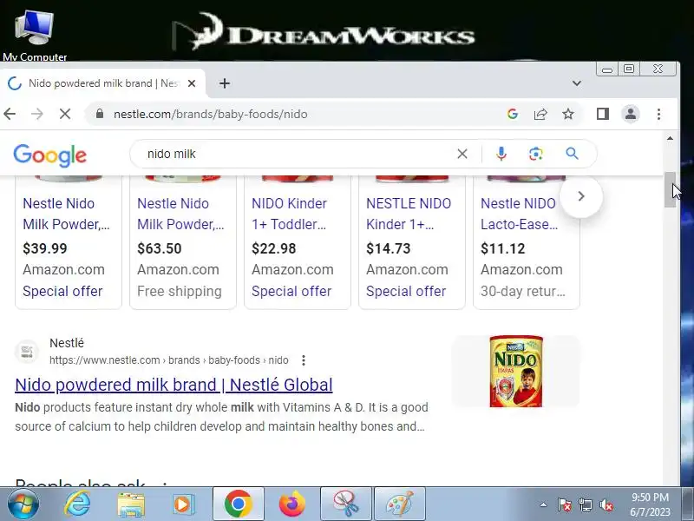The image size is (694, 521).
Task: Open My Computer desktop icon
Action: click(x=35, y=35)
